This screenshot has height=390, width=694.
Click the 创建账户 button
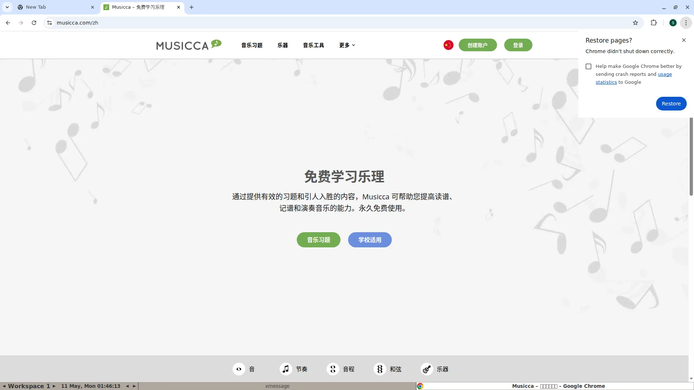point(477,45)
